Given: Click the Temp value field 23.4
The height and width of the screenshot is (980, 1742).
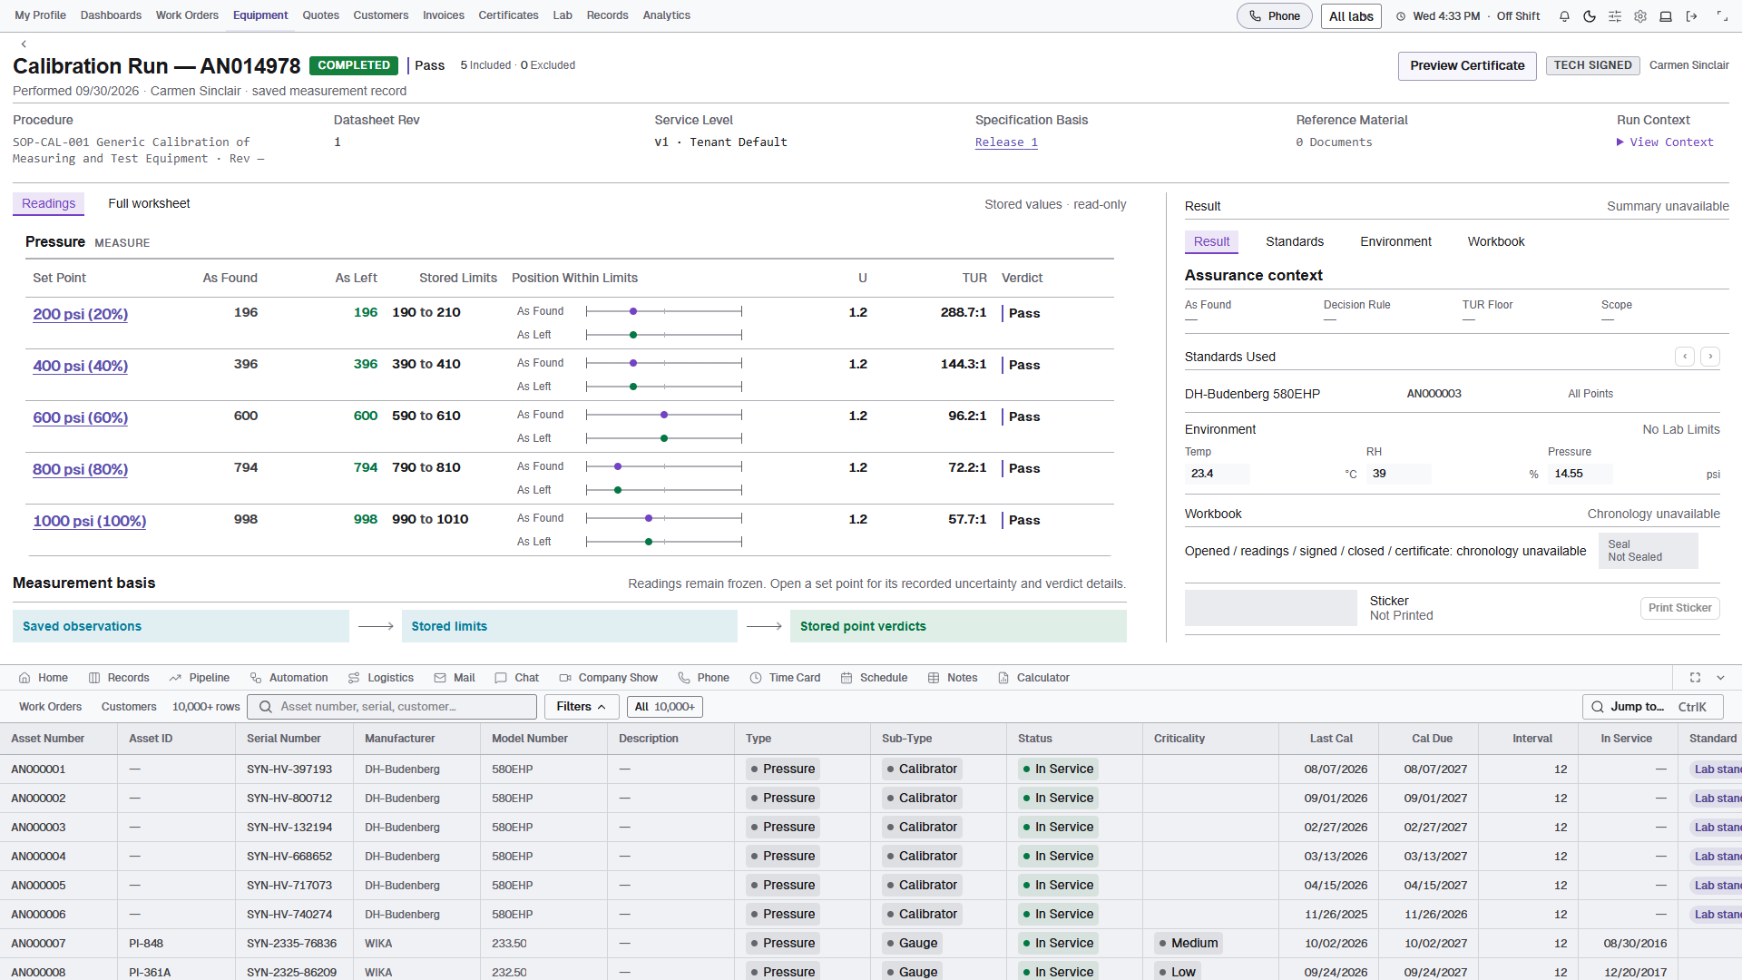Looking at the screenshot, I should click(1218, 474).
